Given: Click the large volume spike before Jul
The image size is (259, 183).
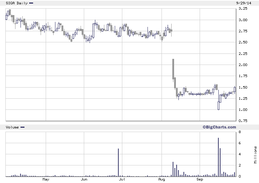Looking at the screenshot, I should (118, 163).
